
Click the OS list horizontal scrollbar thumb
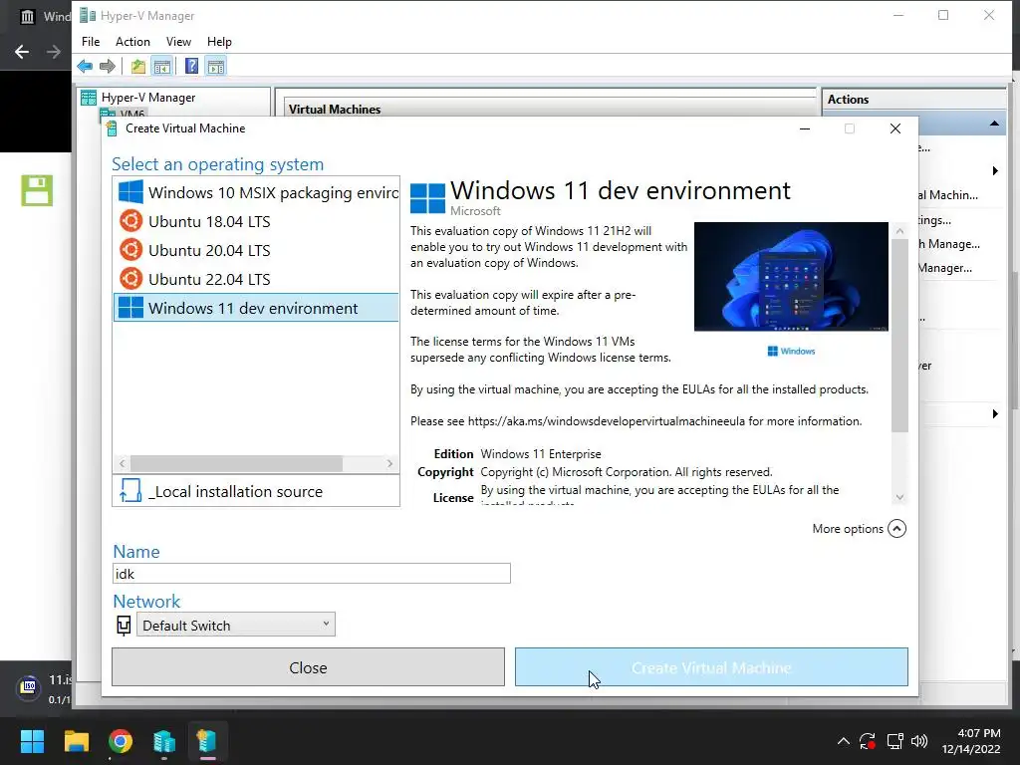(x=236, y=463)
